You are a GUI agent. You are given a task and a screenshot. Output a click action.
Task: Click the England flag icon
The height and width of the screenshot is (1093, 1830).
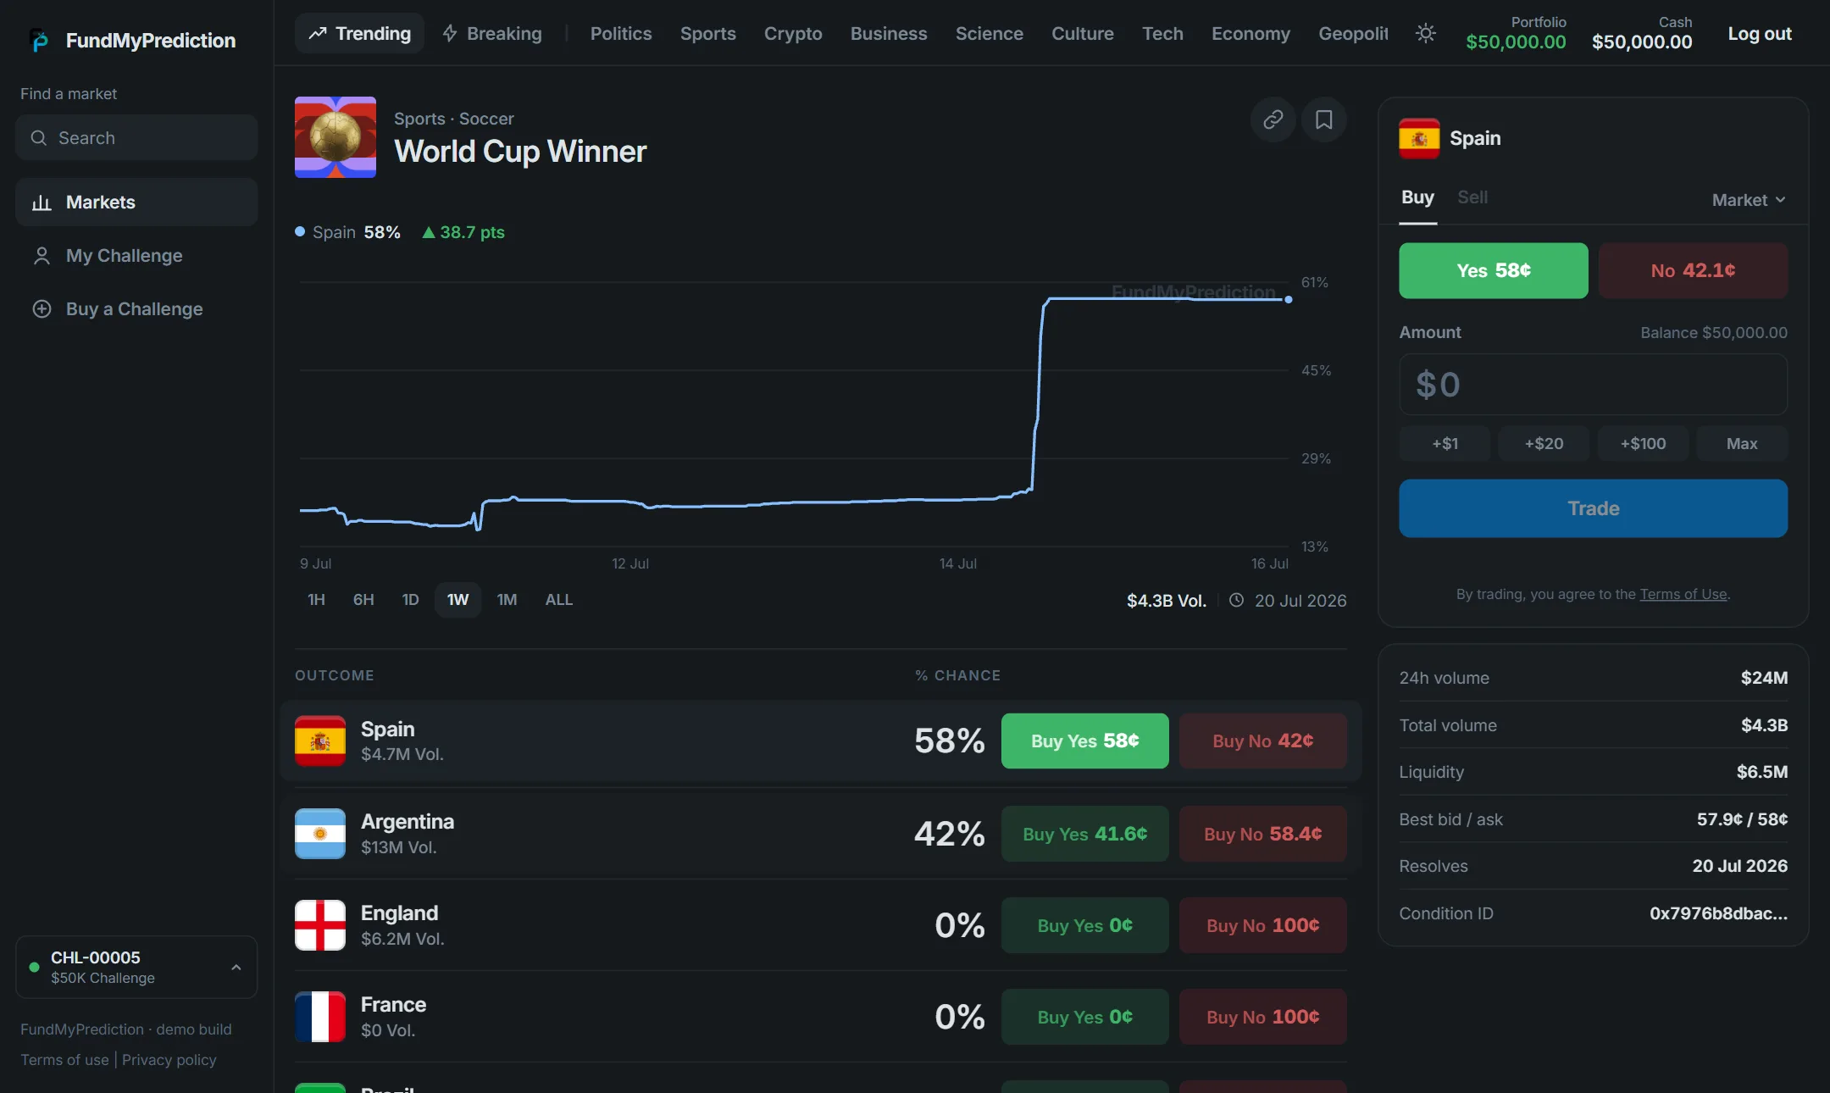tap(320, 925)
